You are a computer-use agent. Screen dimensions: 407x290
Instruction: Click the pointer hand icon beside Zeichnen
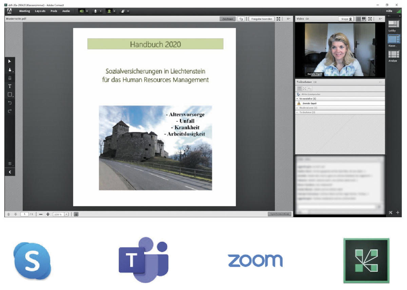coord(241,19)
